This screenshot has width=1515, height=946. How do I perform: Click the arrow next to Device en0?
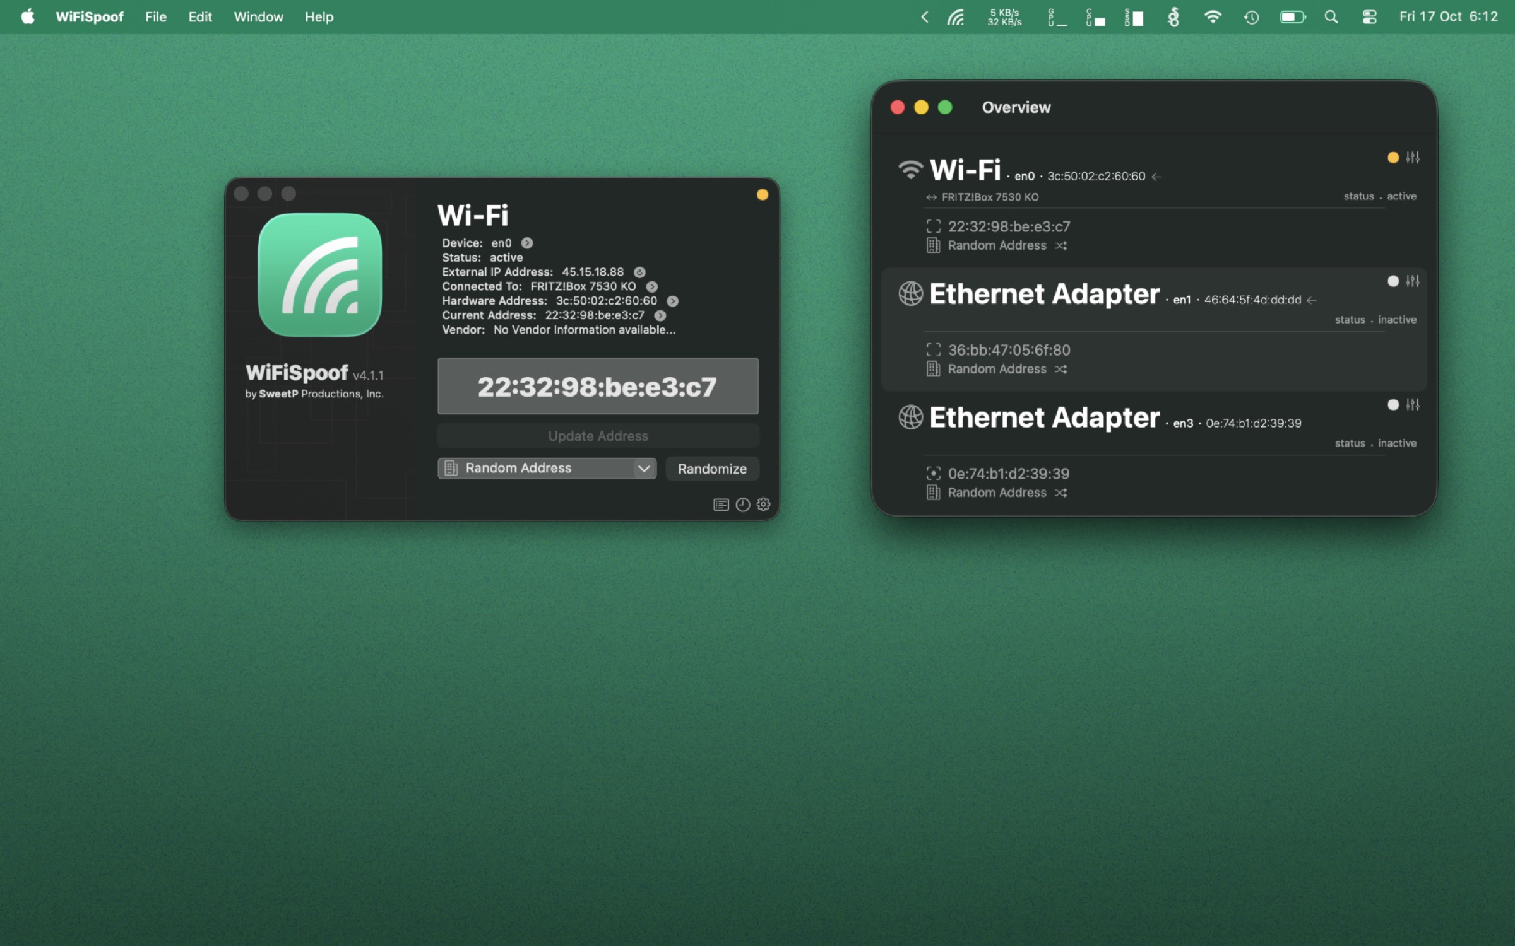pos(527,243)
